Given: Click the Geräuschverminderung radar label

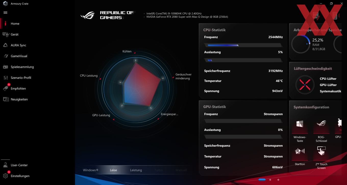Looking at the screenshot, I should (x=183, y=76).
